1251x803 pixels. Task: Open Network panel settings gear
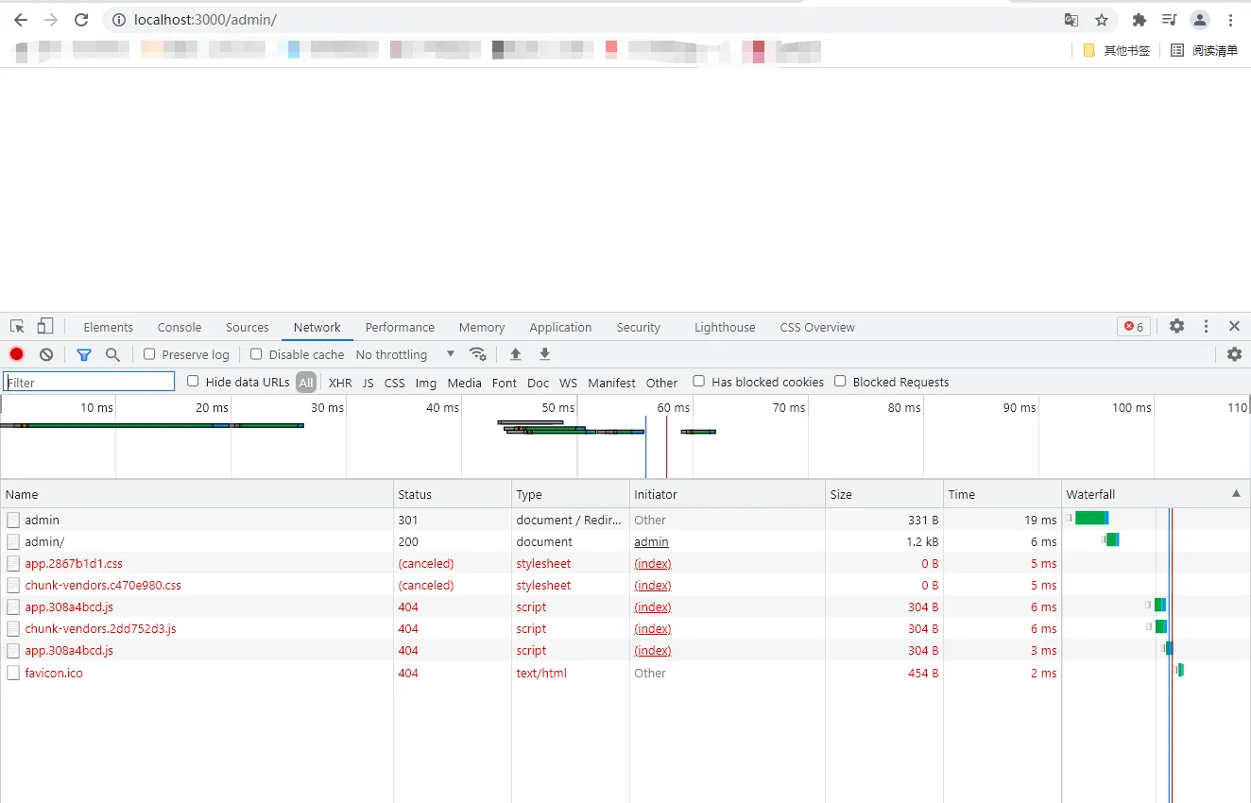1234,354
